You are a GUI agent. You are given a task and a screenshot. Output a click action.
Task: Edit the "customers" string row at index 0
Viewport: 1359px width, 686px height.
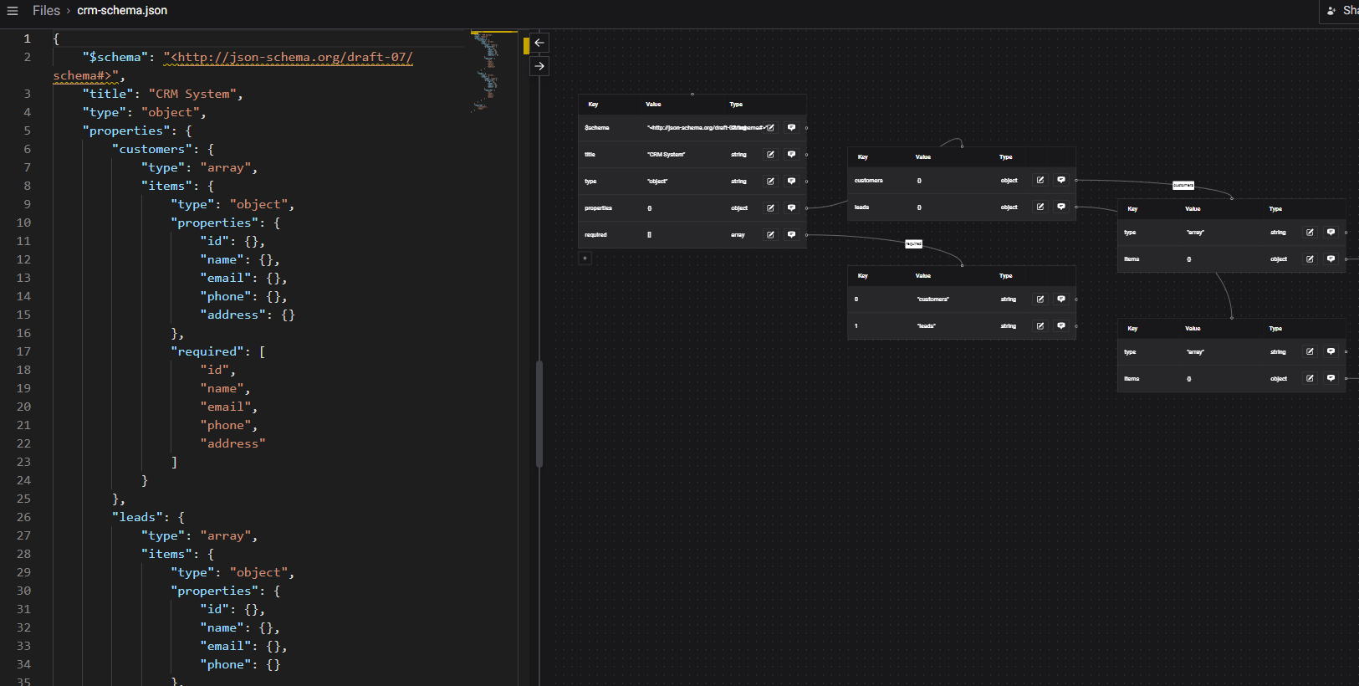coord(1040,299)
